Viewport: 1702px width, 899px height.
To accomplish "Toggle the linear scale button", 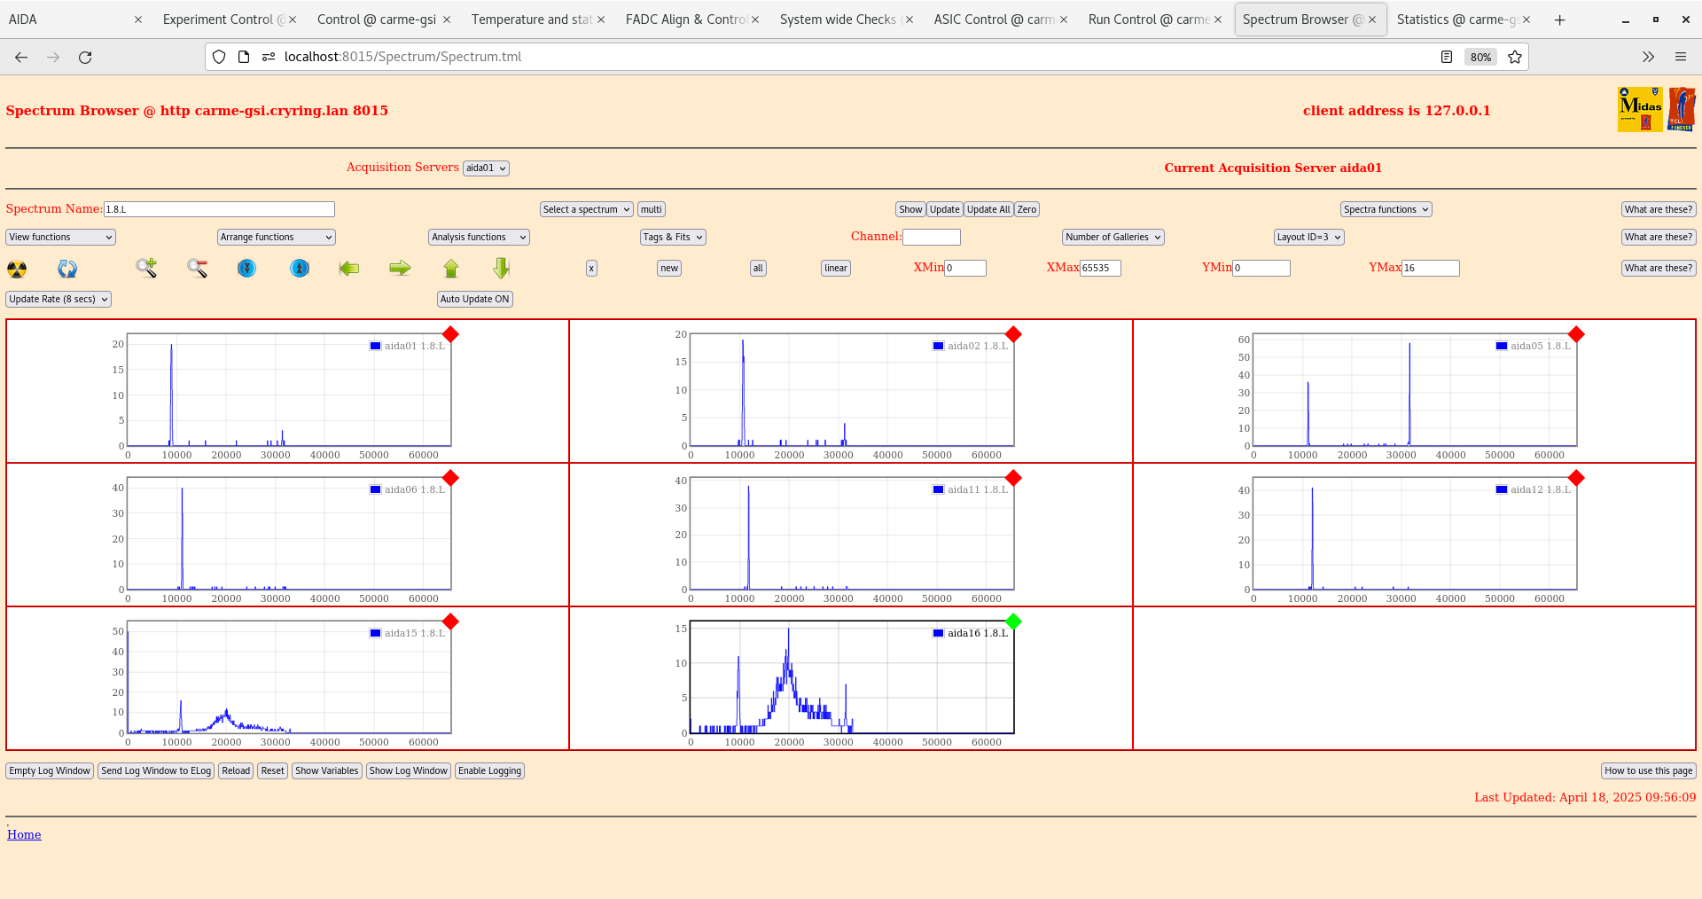I will click(x=836, y=268).
